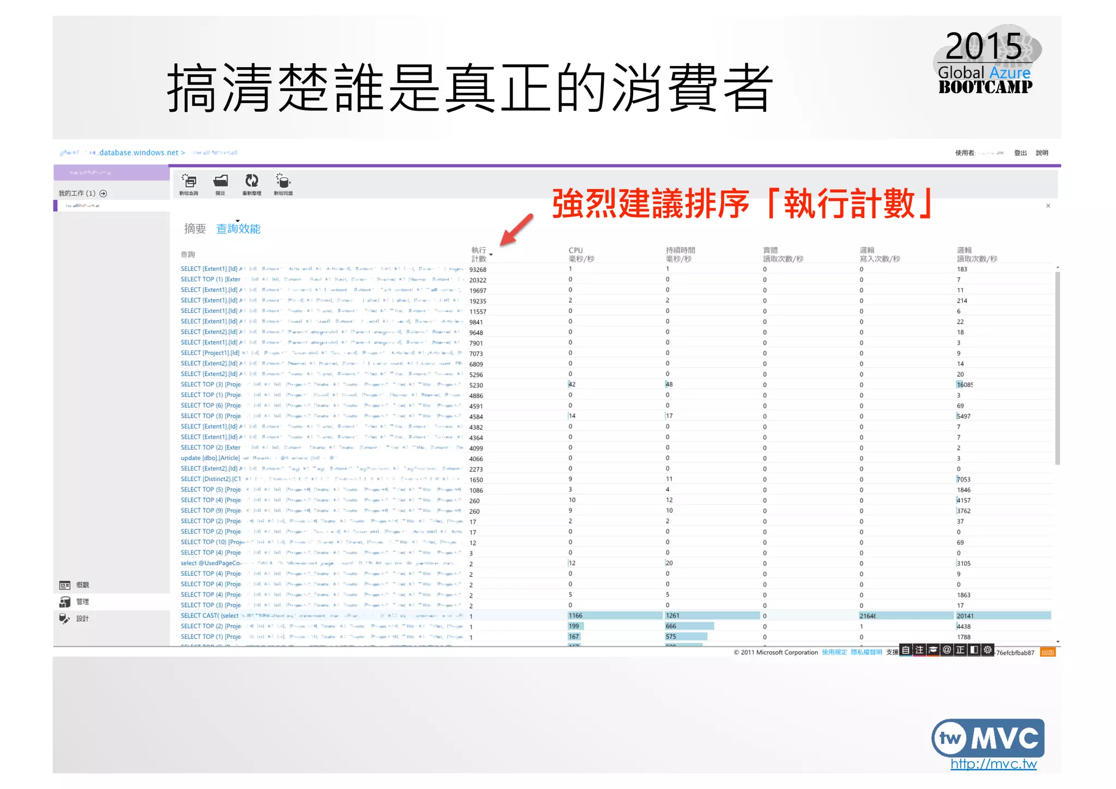Screen dimensions: 1116x789
Task: Open the 設計 (design) sidebar icon
Action: 65,618
